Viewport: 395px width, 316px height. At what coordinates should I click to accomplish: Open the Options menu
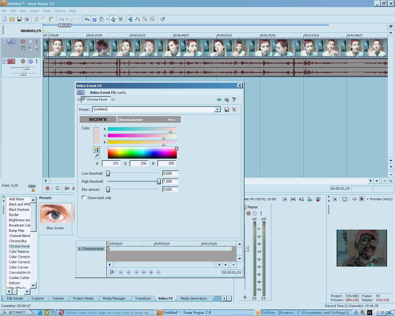click(60, 11)
